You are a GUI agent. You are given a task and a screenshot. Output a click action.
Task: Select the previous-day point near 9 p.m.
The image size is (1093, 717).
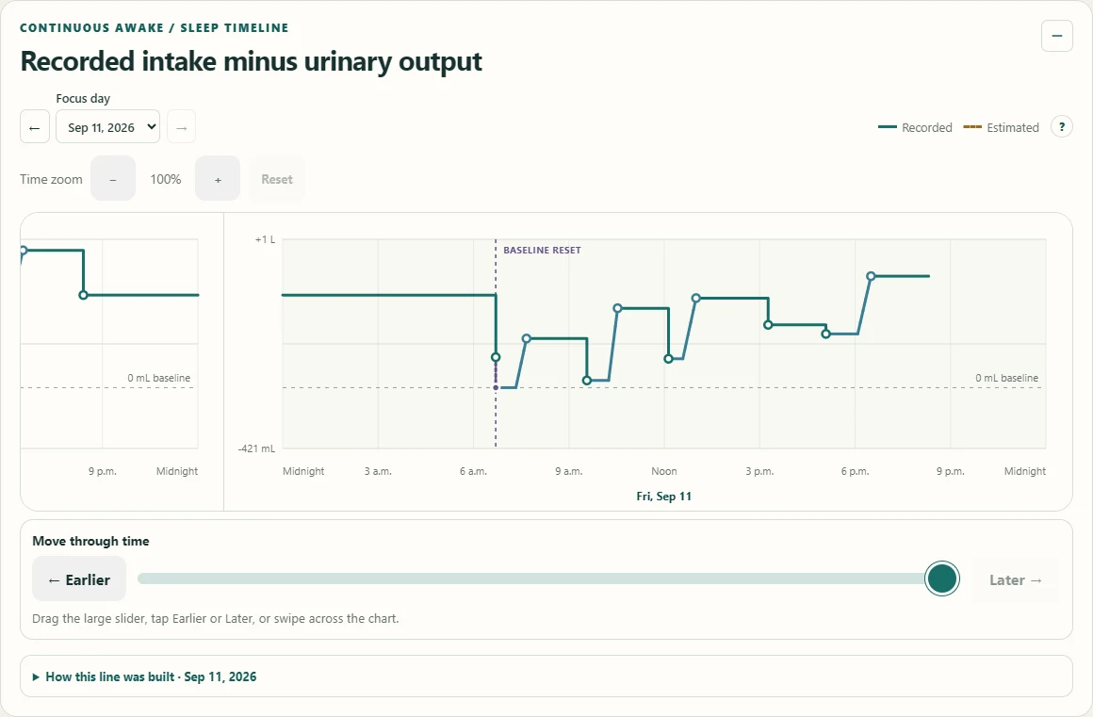(84, 296)
